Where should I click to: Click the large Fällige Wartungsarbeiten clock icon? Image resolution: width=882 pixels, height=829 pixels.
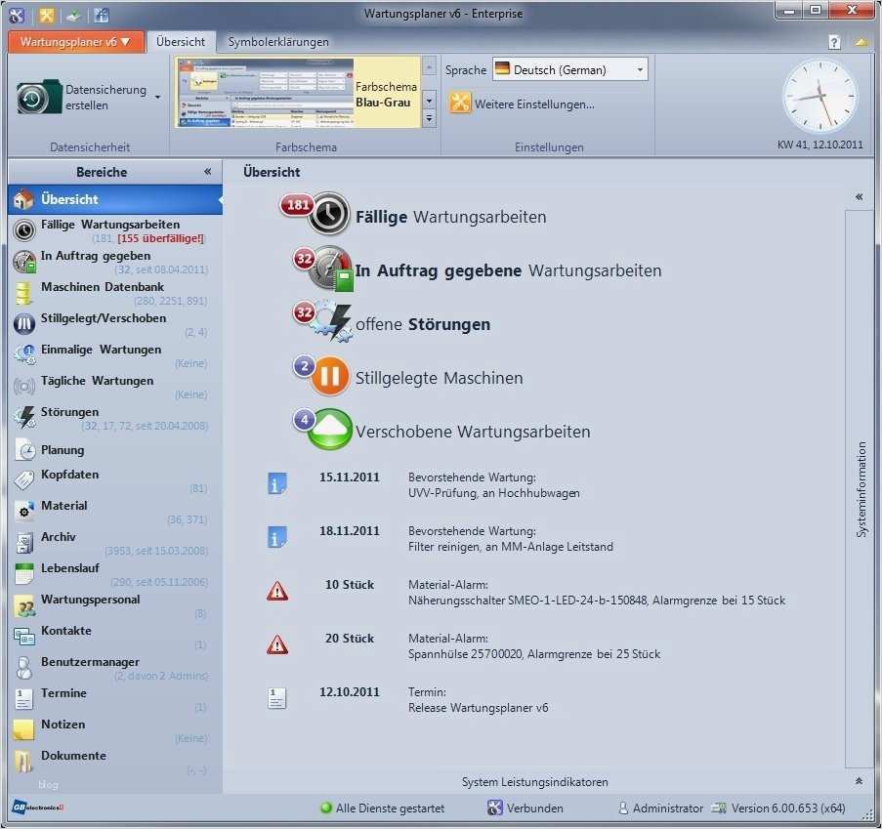[329, 214]
